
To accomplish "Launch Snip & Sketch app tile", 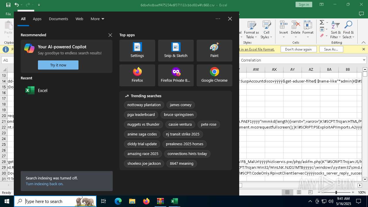I will [176, 51].
